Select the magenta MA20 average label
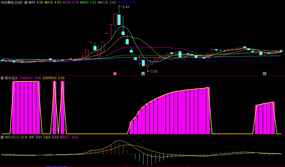The image size is (285, 167). 70,2
